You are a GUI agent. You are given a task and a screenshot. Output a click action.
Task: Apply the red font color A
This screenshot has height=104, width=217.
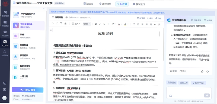(119, 24)
